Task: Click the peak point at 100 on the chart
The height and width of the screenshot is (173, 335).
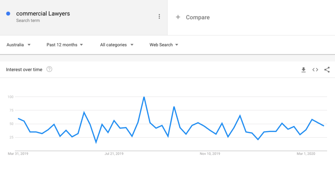Action: (x=144, y=97)
